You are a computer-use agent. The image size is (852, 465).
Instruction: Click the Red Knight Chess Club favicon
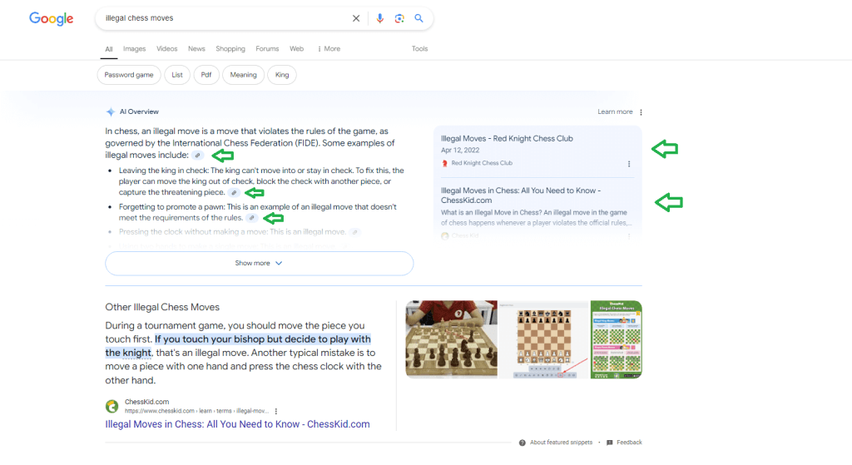click(445, 163)
